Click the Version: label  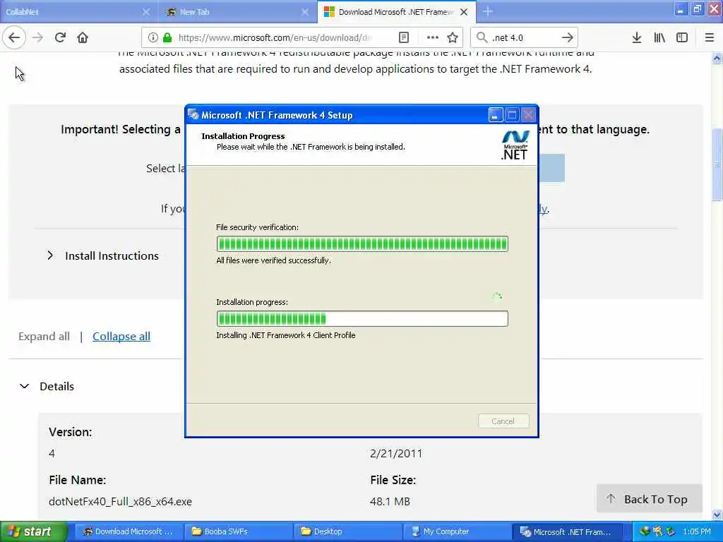70,433
